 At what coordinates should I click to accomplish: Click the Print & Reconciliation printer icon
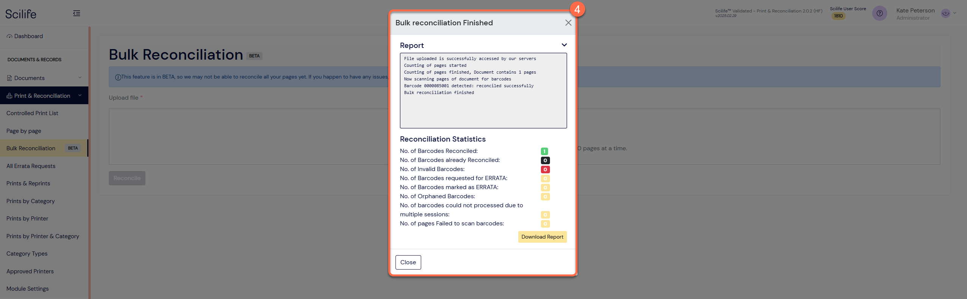click(x=9, y=96)
